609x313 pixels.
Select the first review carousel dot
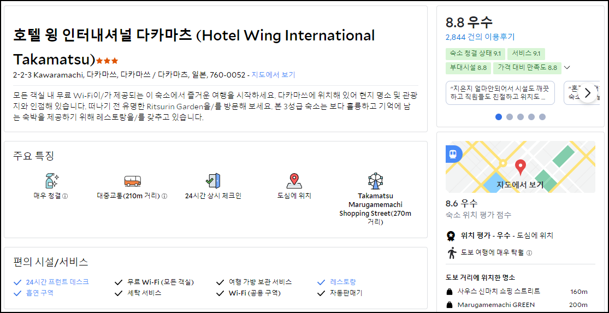click(x=499, y=117)
